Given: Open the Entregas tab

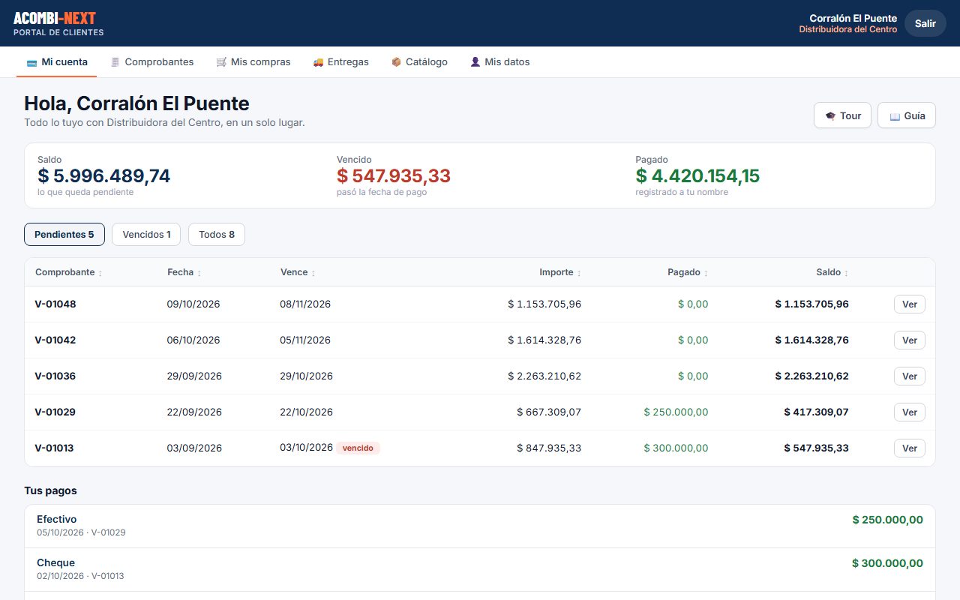Looking at the screenshot, I should tap(341, 62).
